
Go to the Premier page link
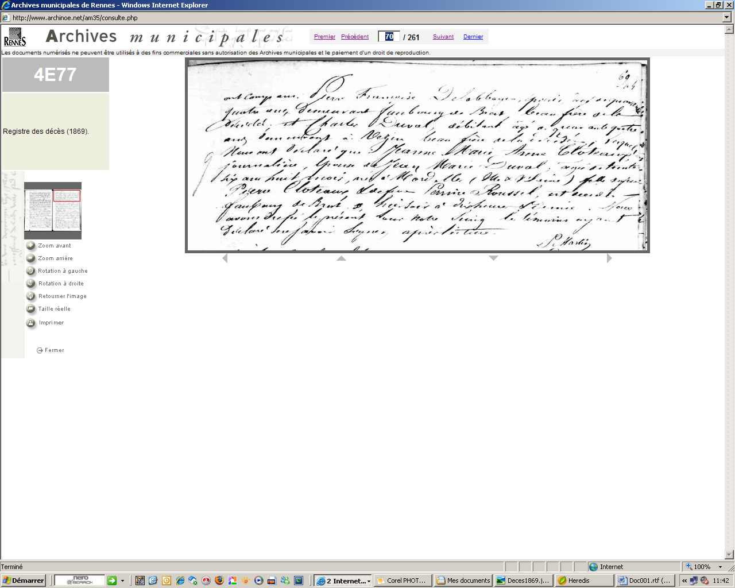coord(324,37)
